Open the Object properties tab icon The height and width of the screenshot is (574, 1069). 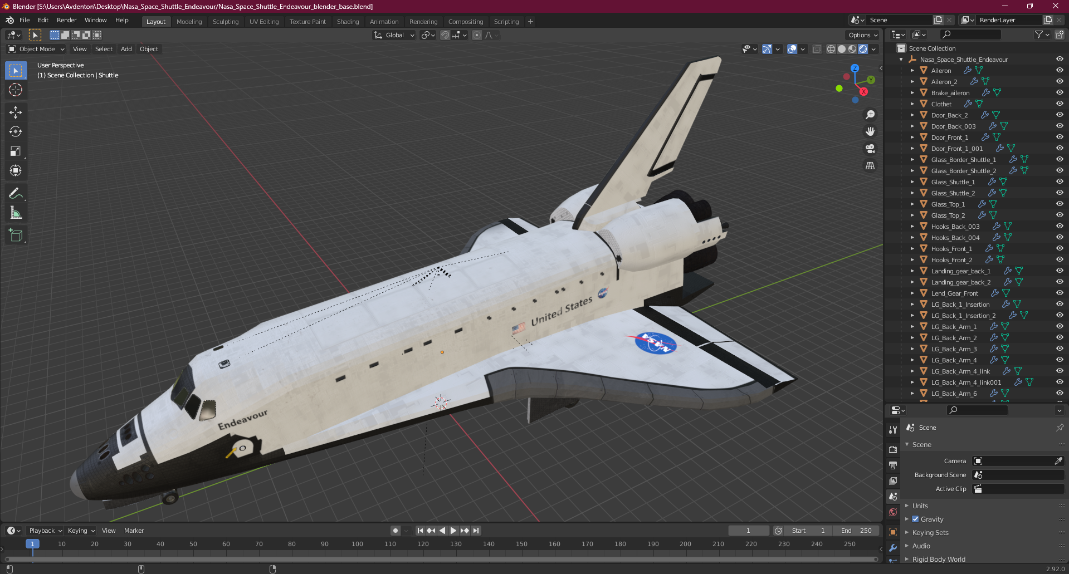tap(893, 532)
